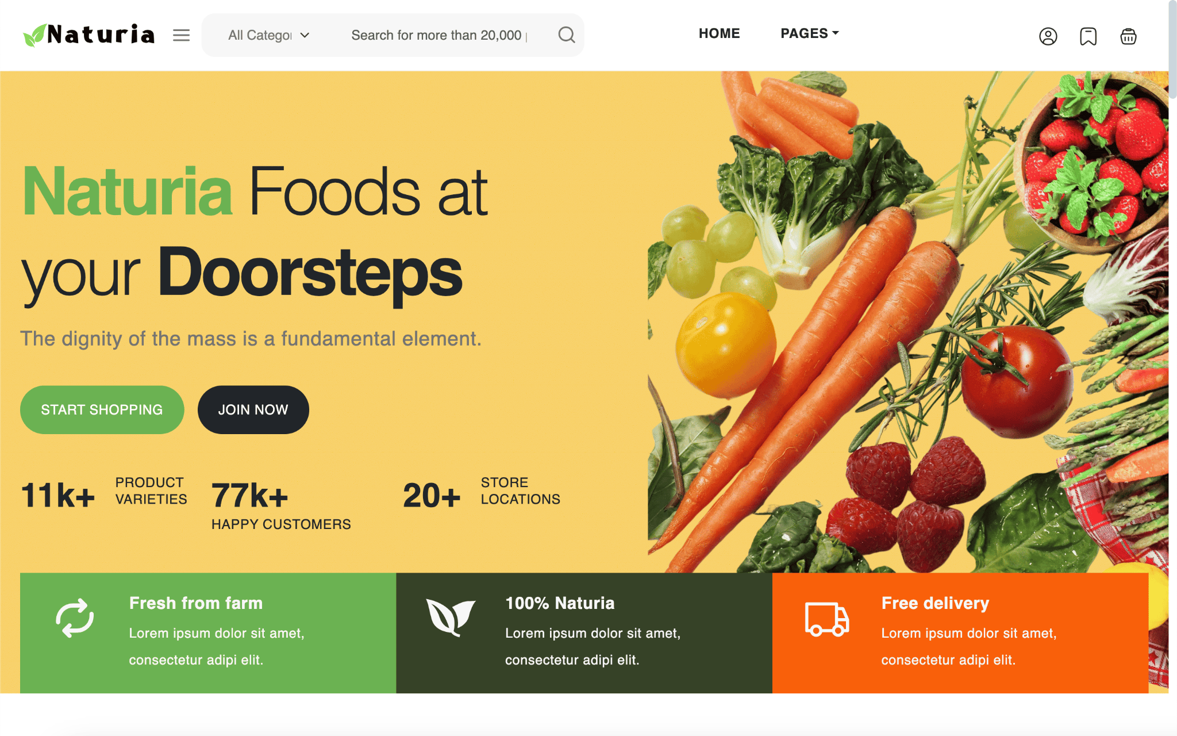Viewport: 1177px width, 736px height.
Task: Open the wishlist bookmark icon
Action: 1088,36
